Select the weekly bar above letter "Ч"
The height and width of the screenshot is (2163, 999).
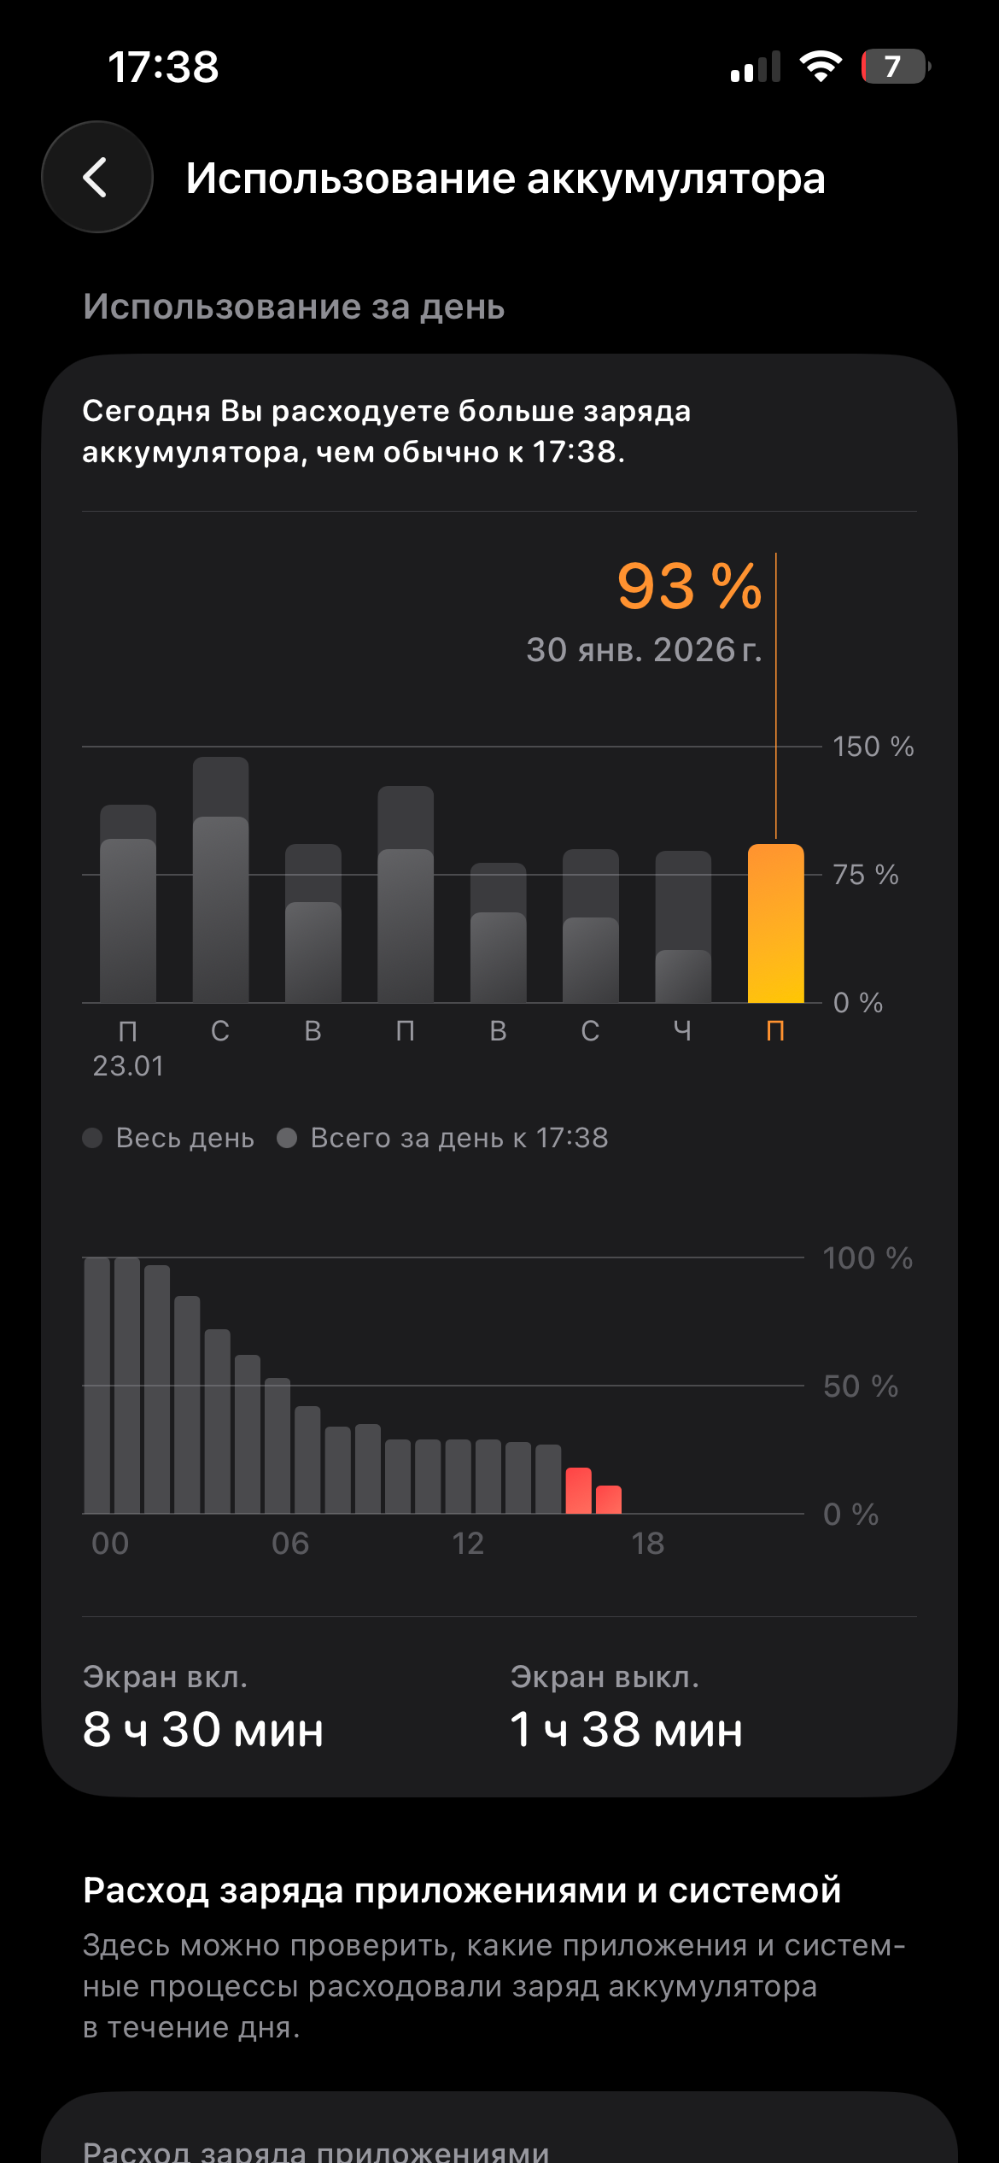point(683,927)
